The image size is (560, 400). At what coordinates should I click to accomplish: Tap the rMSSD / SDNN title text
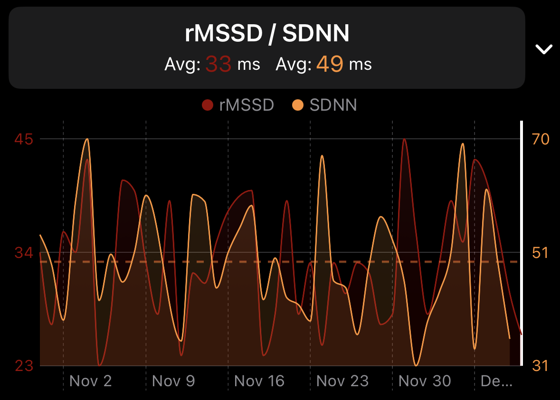pos(267,34)
